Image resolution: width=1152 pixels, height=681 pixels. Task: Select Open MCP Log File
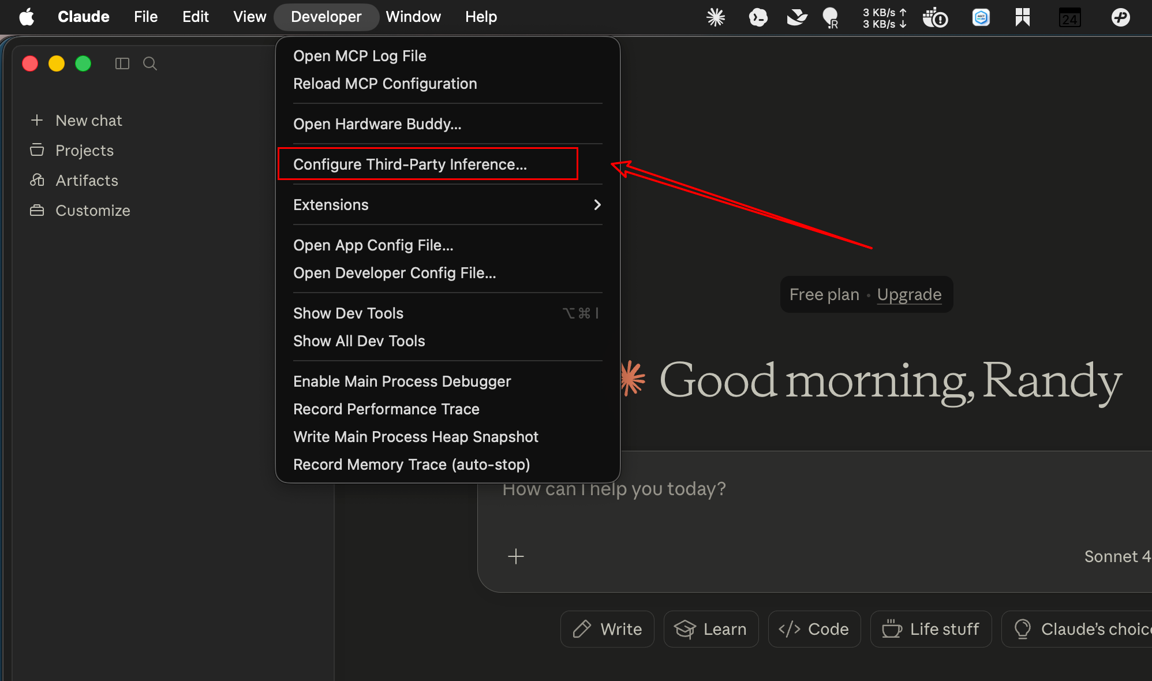[448, 56]
